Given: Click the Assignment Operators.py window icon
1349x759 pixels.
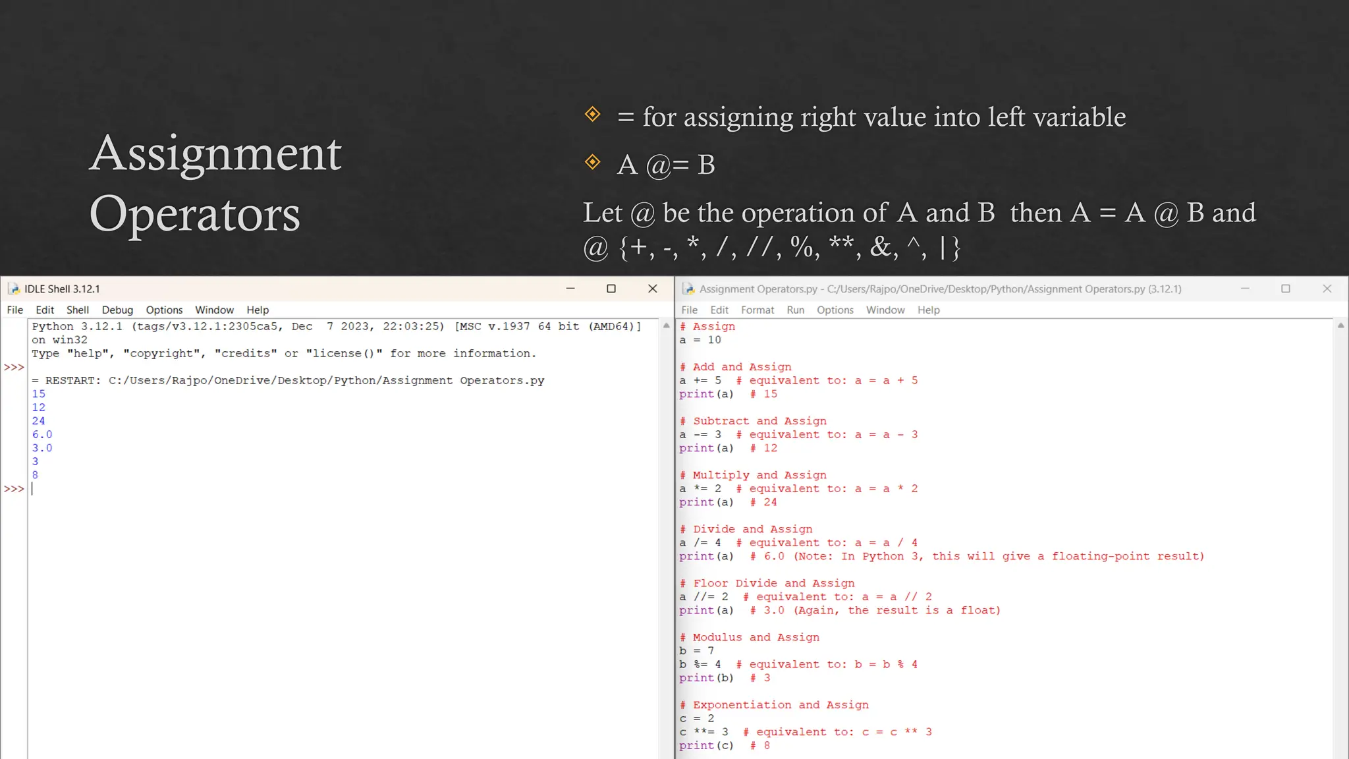Looking at the screenshot, I should point(688,289).
